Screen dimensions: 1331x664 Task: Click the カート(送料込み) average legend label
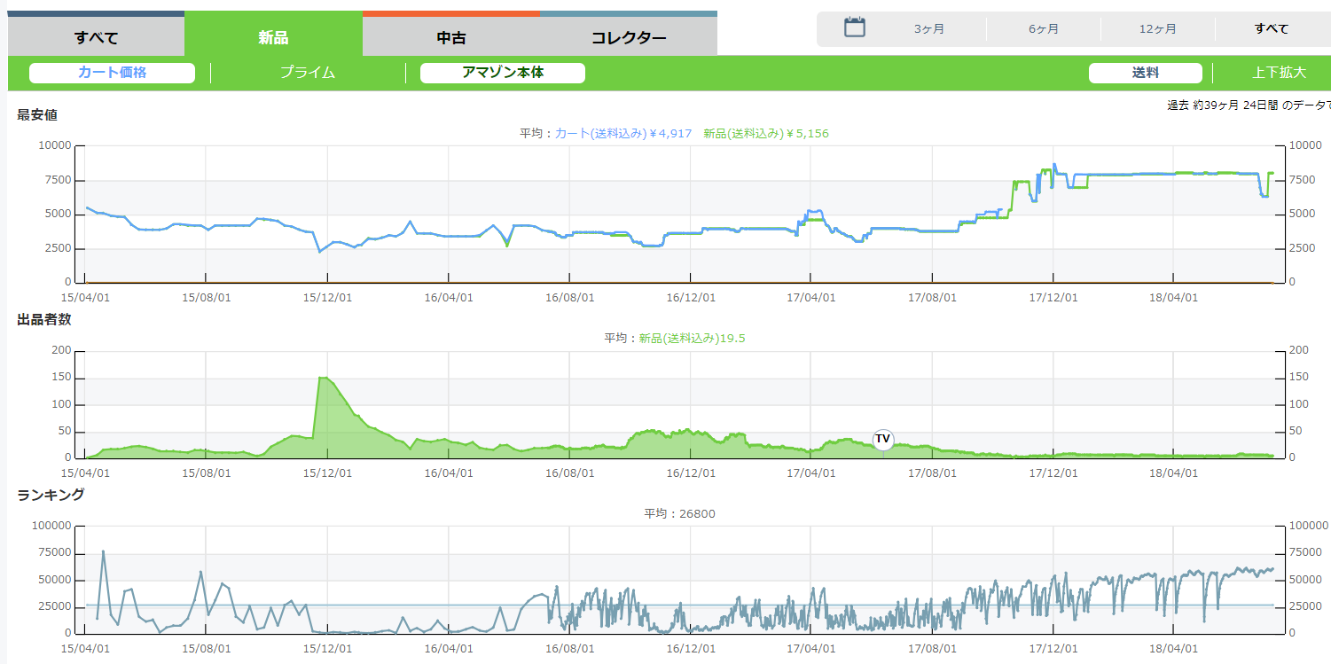pos(622,133)
